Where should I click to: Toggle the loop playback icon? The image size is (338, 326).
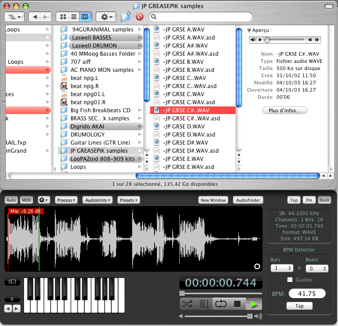[221, 304]
